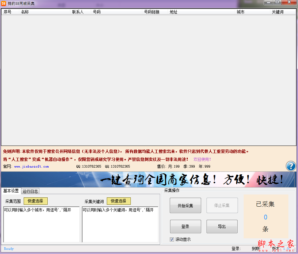
Task: Click 快速选择 next to 采集范围
Action: [35, 201]
